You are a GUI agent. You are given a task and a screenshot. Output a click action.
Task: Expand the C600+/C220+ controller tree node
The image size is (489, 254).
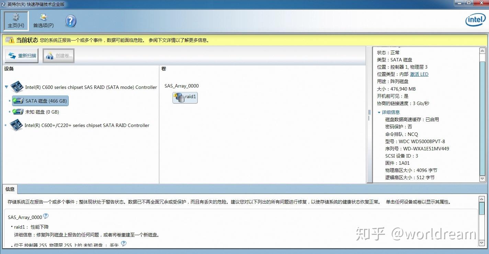5,125
